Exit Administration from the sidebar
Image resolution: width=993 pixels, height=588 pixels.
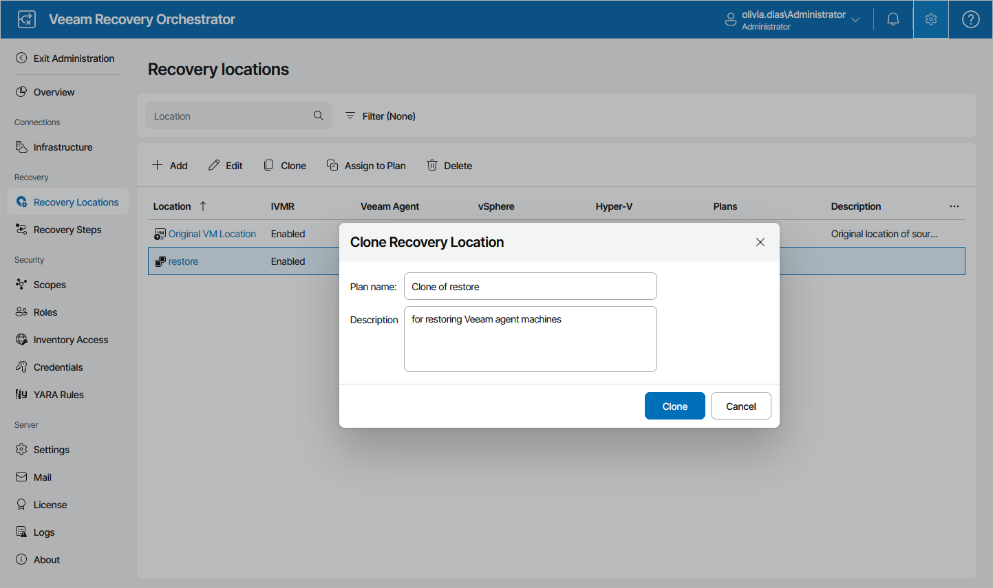pyautogui.click(x=65, y=58)
